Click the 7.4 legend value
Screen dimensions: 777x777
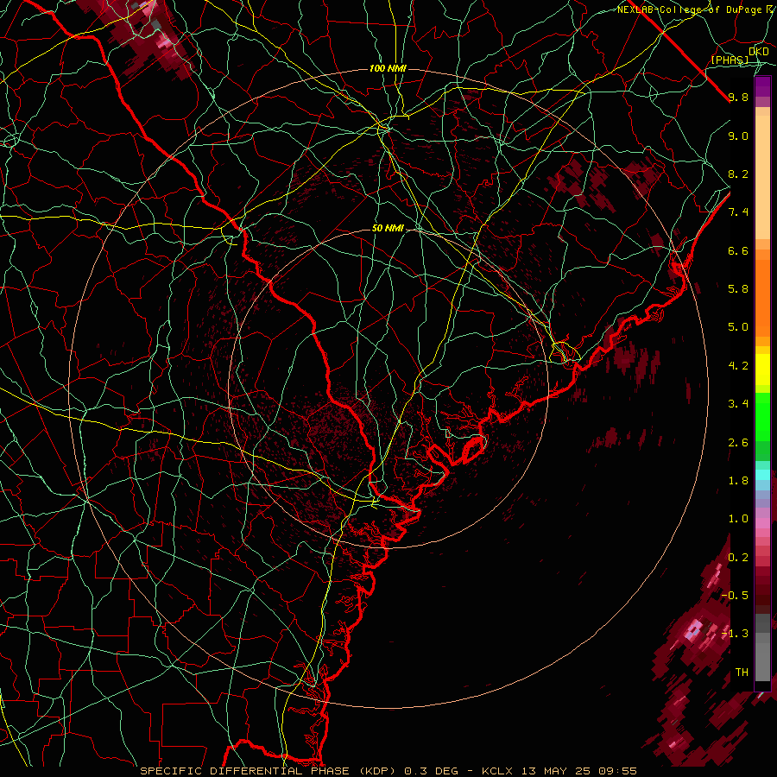click(x=738, y=212)
